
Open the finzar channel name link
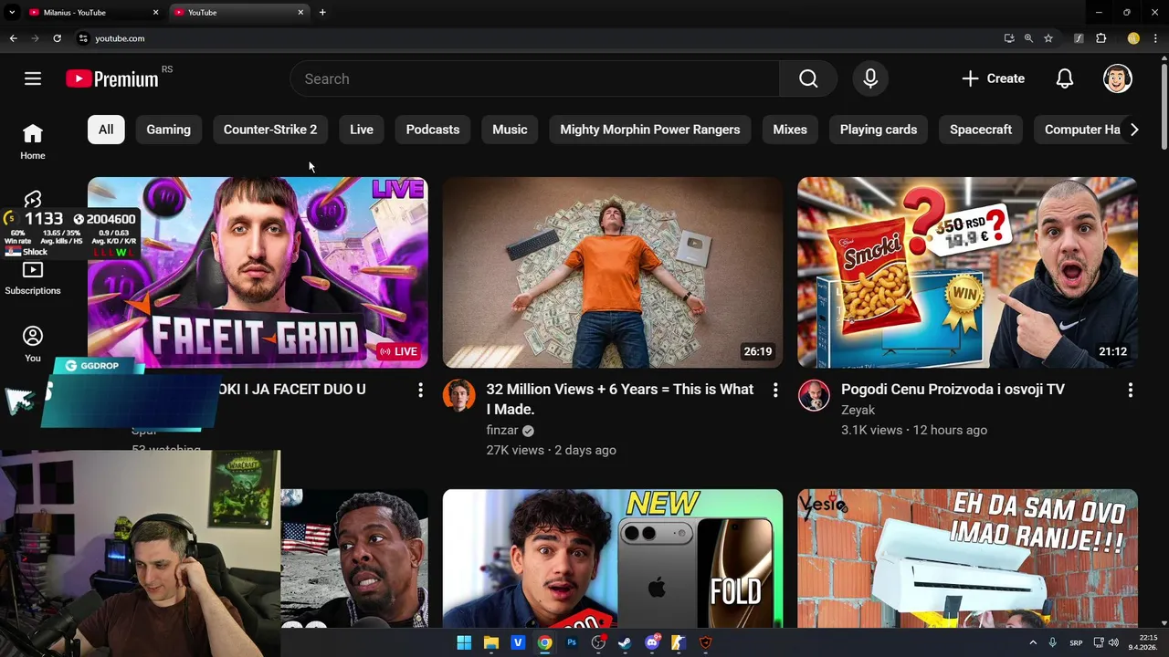(x=502, y=430)
